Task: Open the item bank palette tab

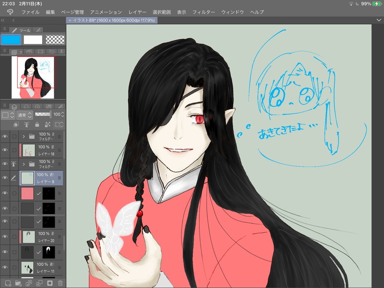Action: [x=40, y=51]
